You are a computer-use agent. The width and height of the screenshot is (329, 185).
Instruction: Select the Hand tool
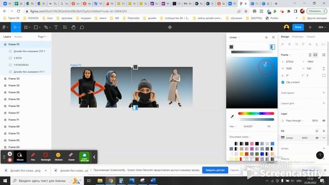pos(73,27)
